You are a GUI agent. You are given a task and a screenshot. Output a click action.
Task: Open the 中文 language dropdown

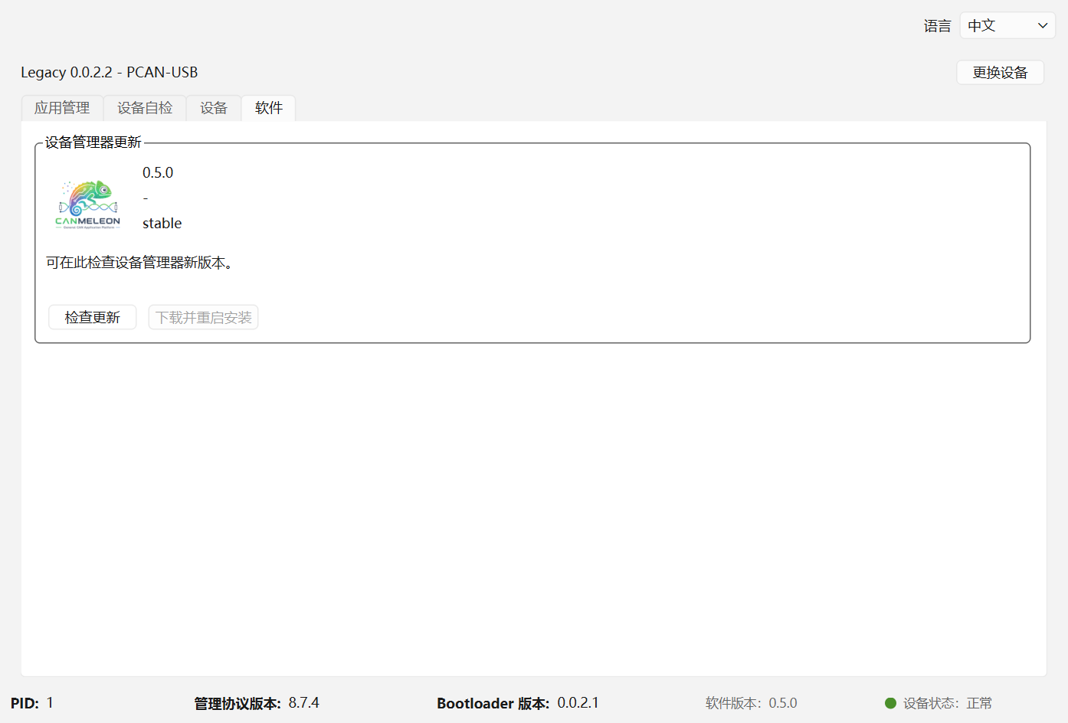click(1007, 25)
